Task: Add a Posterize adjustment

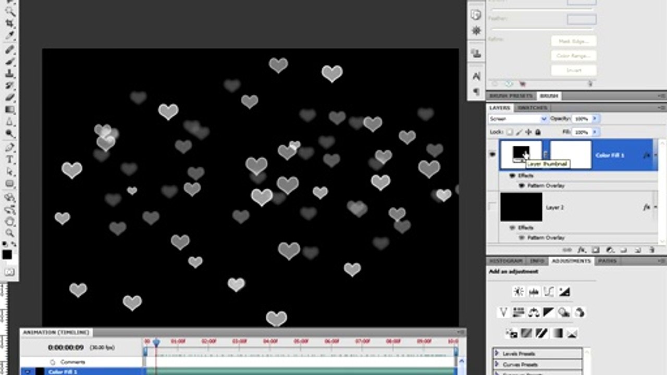Action: pyautogui.click(x=526, y=332)
